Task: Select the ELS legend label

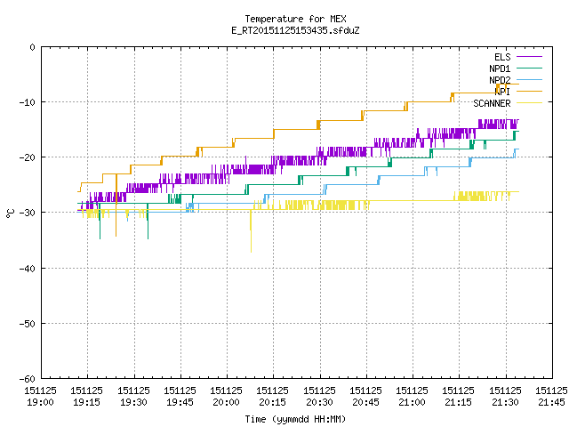Action: coord(502,57)
